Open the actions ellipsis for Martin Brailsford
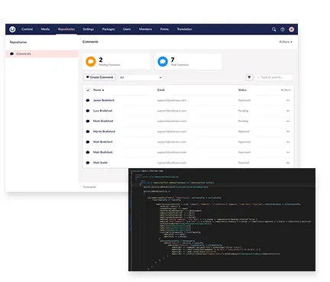 288,131
